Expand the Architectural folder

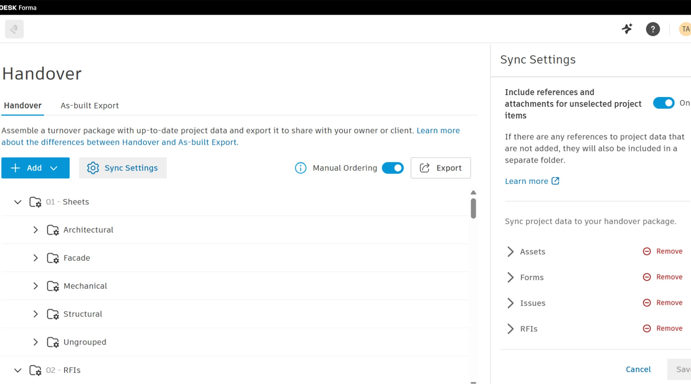tap(36, 230)
